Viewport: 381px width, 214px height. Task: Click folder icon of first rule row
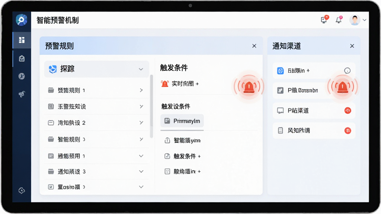[51, 90]
